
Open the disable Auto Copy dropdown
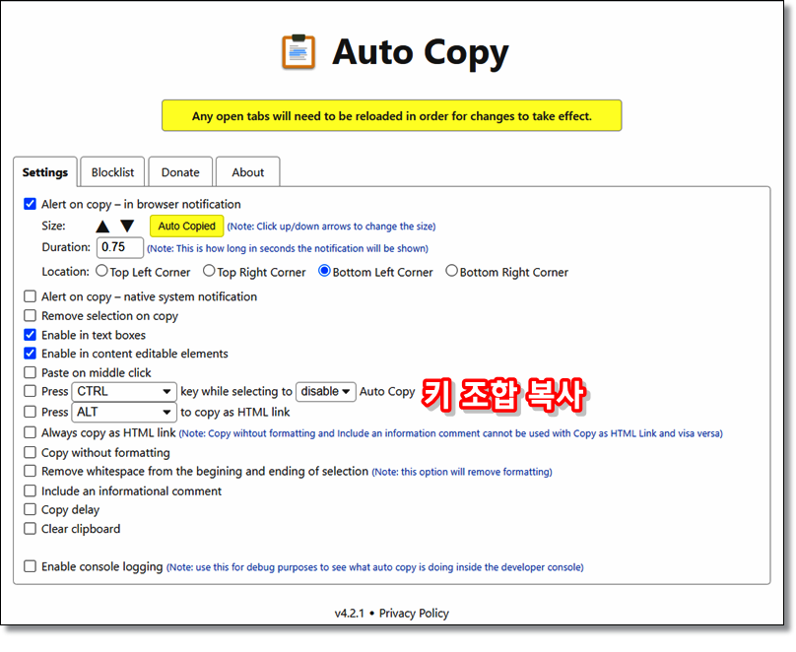pyautogui.click(x=325, y=391)
